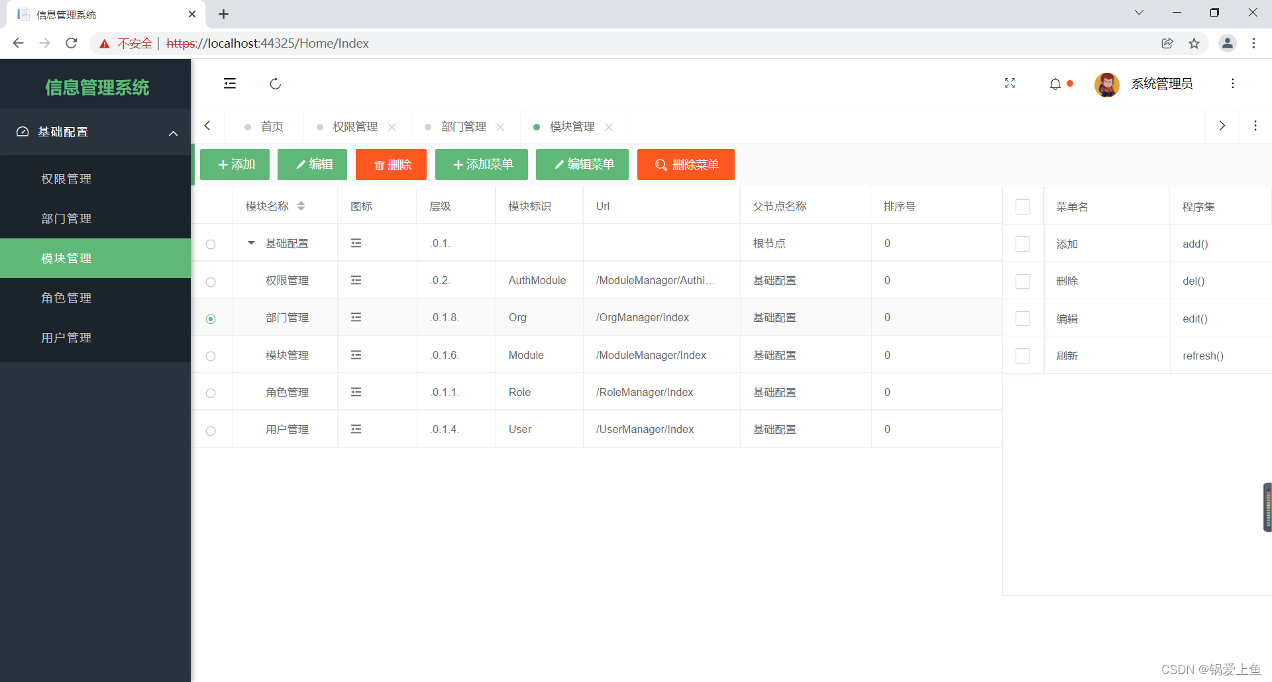
Task: Click icon in 权限管理 table row
Action: tap(356, 280)
